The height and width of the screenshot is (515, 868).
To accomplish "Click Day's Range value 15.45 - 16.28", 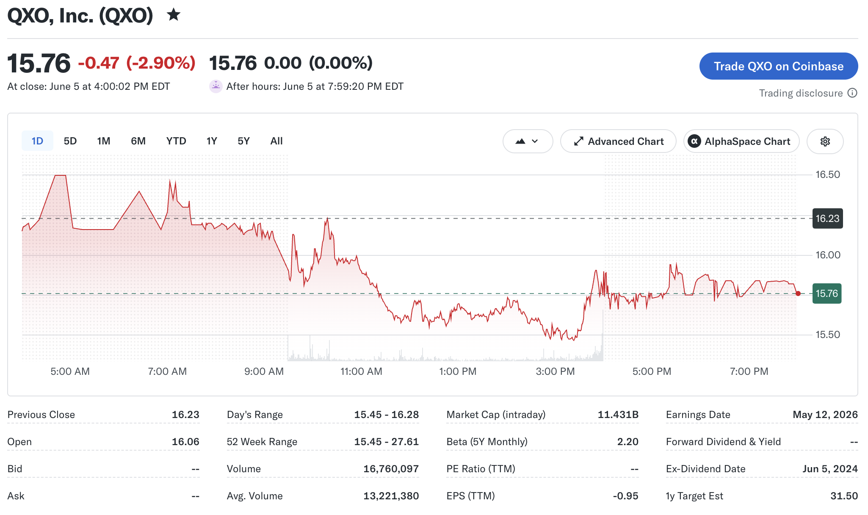I will coord(387,415).
